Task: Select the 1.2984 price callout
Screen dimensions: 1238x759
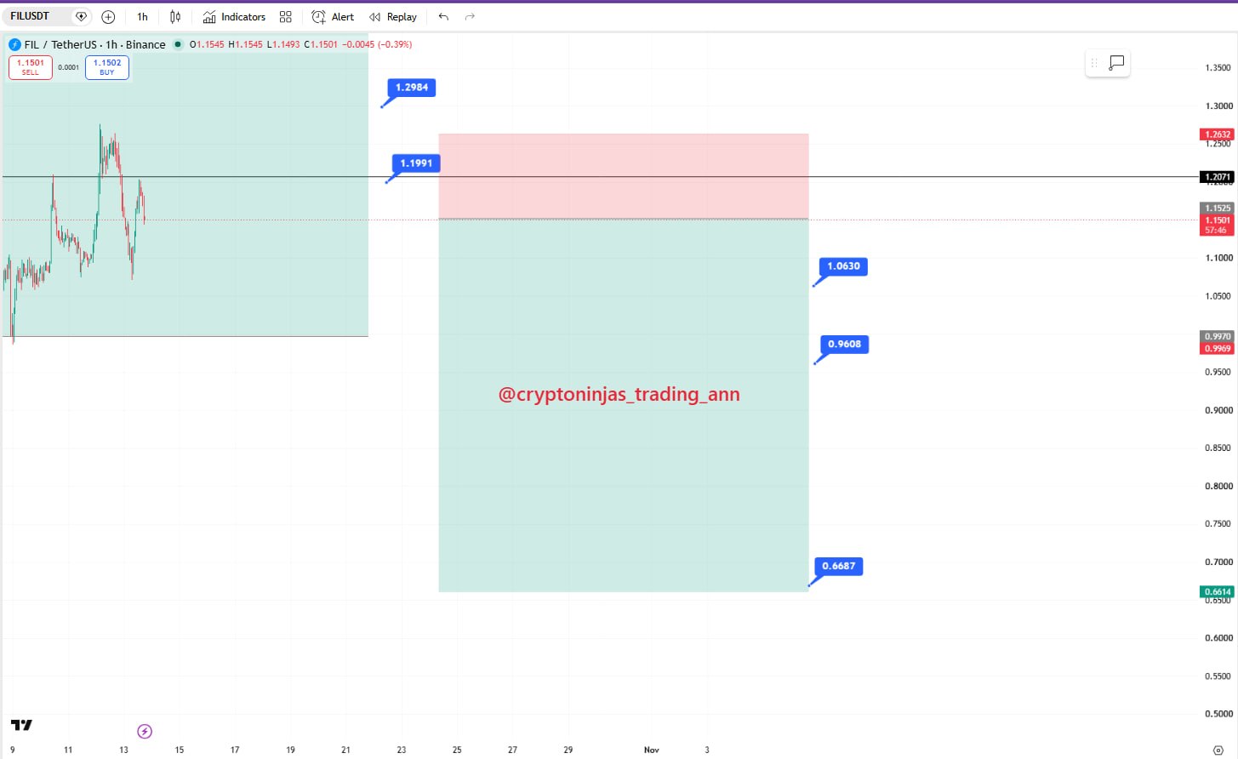Action: tap(412, 88)
